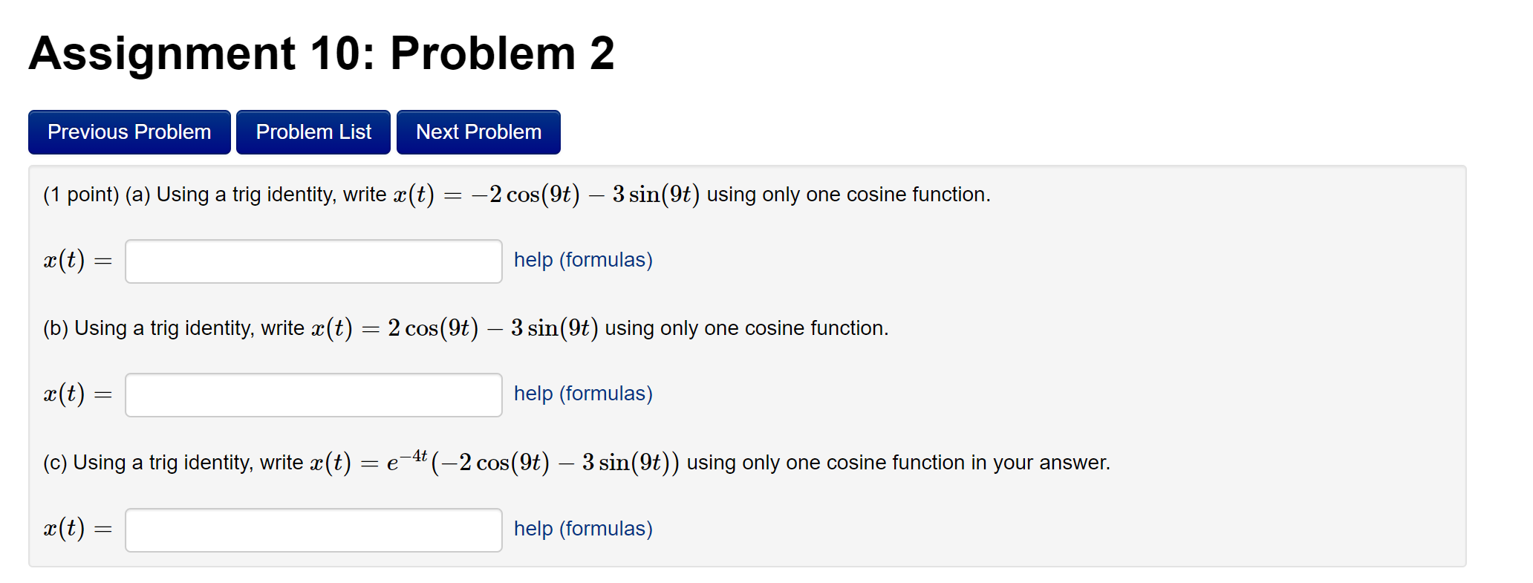1533x583 pixels.
Task: Focus the empty box after the first x(t)=
Action: 313,261
